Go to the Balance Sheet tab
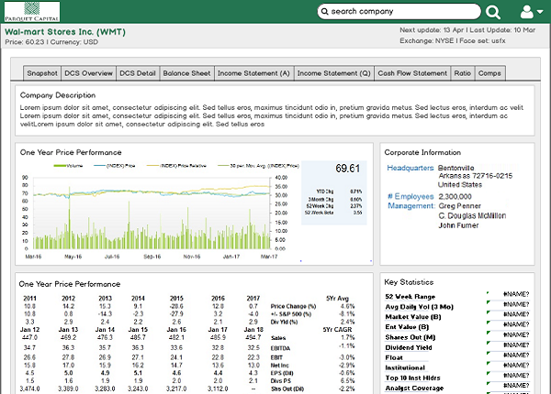This screenshot has width=551, height=394. coord(187,73)
